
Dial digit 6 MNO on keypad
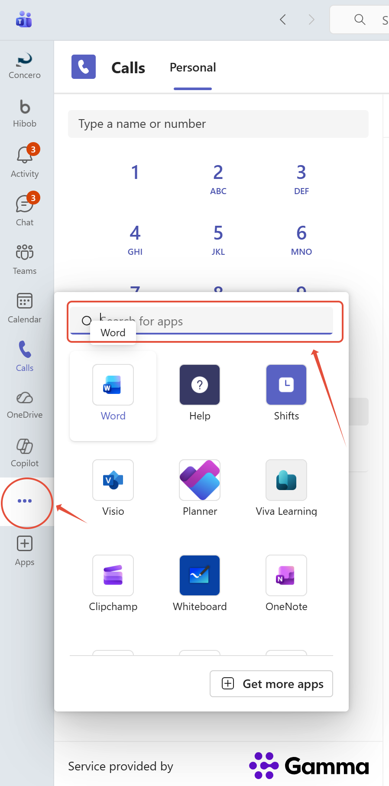pyautogui.click(x=301, y=239)
